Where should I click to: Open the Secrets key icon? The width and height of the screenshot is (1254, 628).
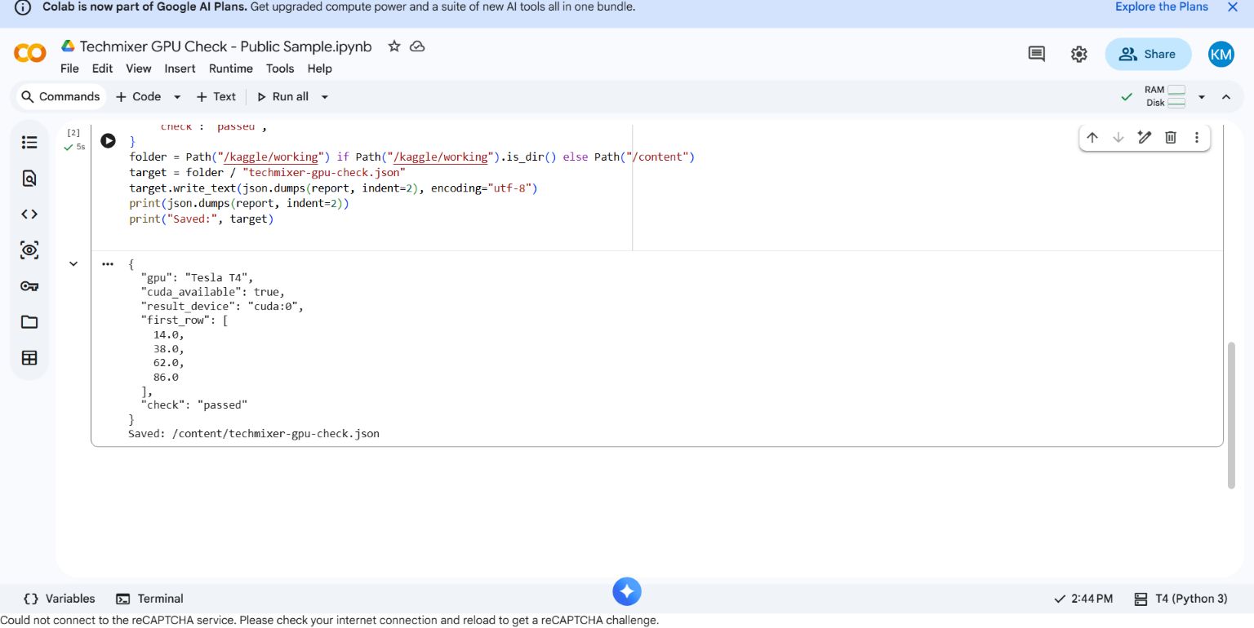click(29, 286)
